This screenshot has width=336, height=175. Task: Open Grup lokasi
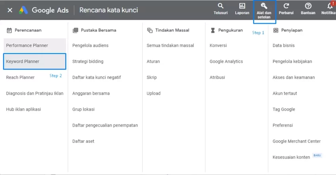83,110
